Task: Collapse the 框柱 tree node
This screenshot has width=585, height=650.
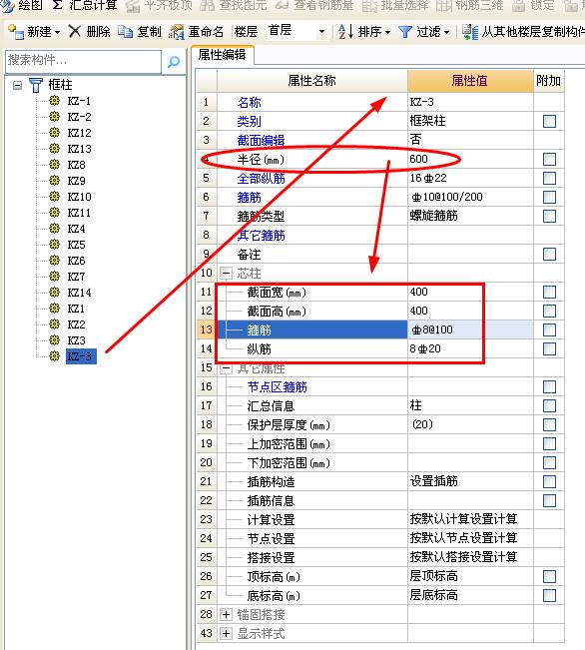Action: pyautogui.click(x=17, y=86)
